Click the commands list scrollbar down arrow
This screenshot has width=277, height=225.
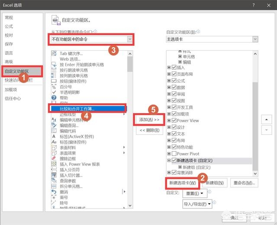[x=130, y=205]
